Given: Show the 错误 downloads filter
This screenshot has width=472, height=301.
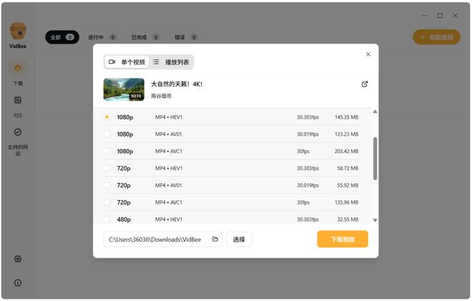Looking at the screenshot, I should 186,37.
